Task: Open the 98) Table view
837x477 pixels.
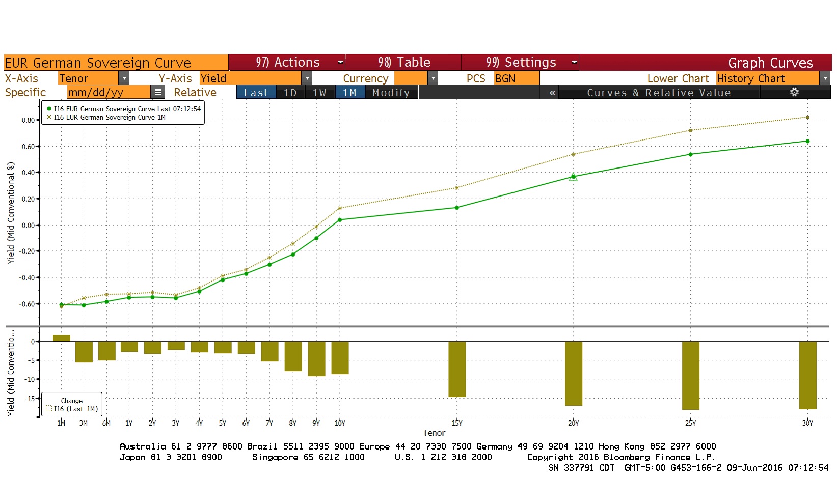Action: pyautogui.click(x=403, y=62)
